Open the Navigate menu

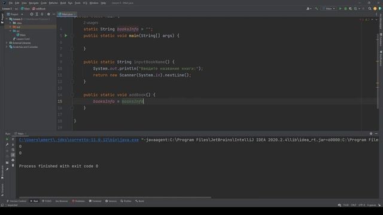click(x=34, y=3)
